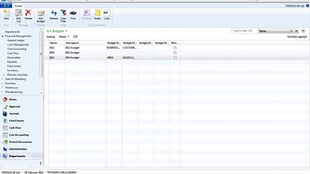The image size is (310, 174).
Task: Select General Ledger in the tree
Action: click(x=16, y=41)
